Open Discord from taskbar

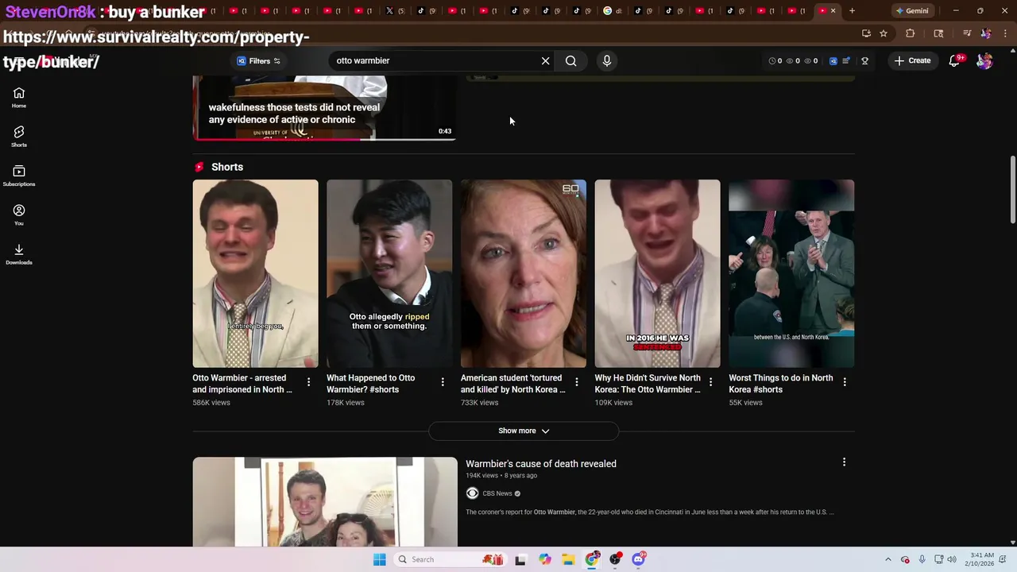(639, 559)
